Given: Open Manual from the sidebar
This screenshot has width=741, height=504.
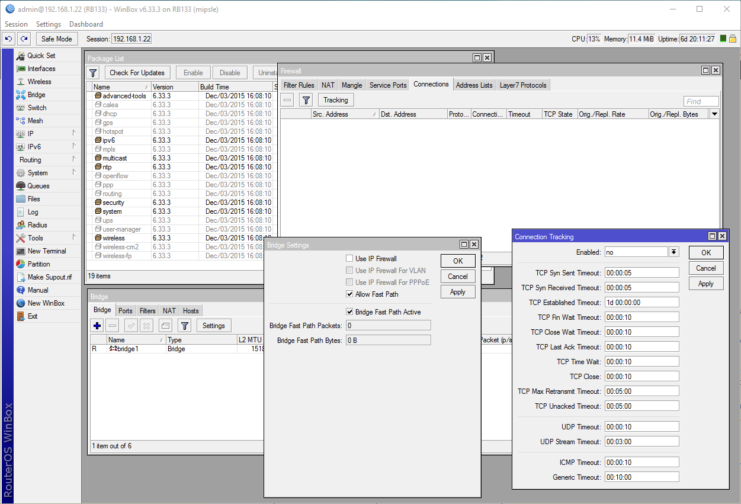Looking at the screenshot, I should click(x=38, y=290).
